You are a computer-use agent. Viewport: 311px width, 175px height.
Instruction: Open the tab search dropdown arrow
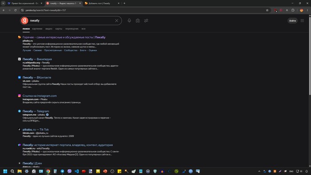click(3, 3)
